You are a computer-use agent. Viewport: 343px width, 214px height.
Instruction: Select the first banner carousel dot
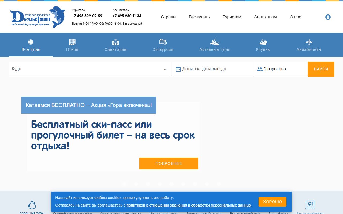click(124, 184)
